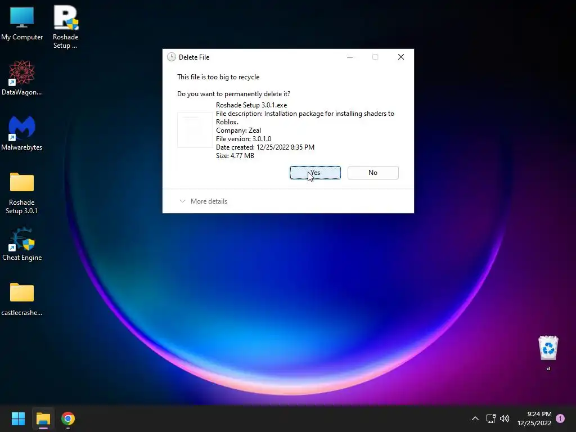Open the My Computer desktop icon
This screenshot has width=576, height=432.
tap(22, 22)
